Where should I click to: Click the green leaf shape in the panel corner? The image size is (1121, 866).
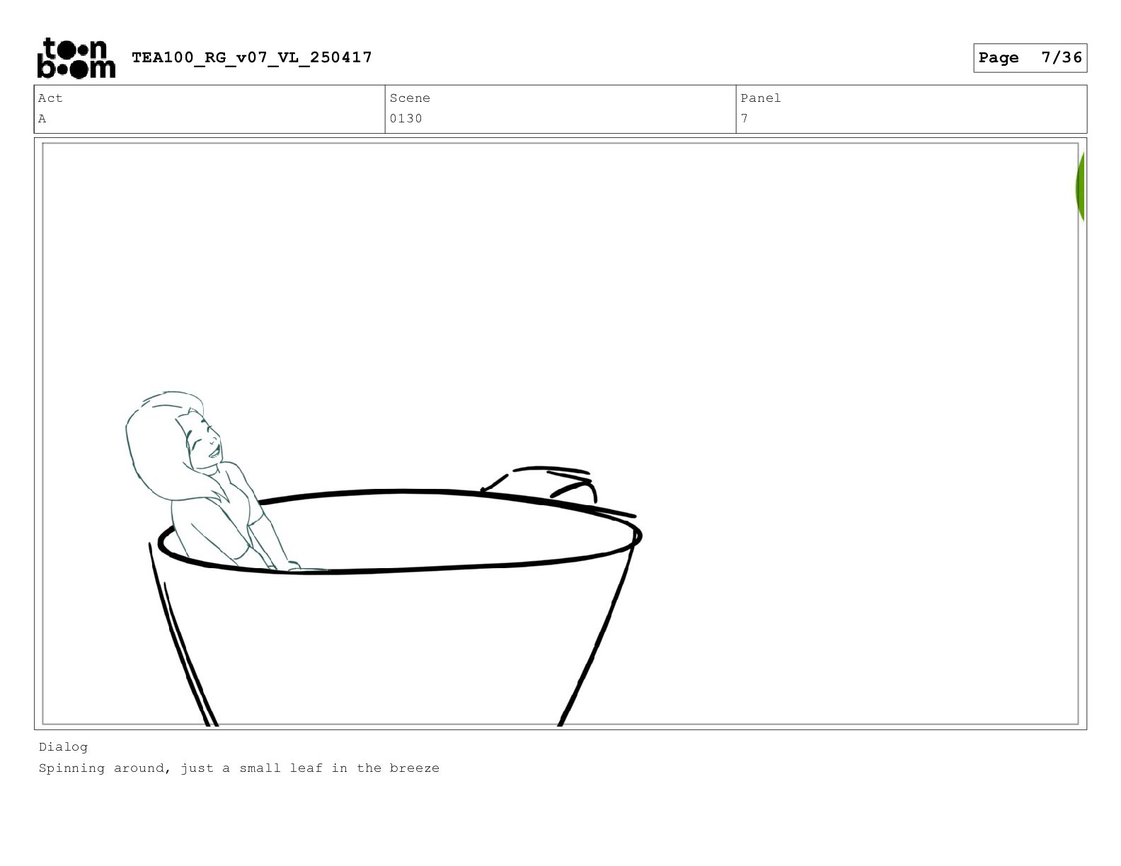(1080, 187)
